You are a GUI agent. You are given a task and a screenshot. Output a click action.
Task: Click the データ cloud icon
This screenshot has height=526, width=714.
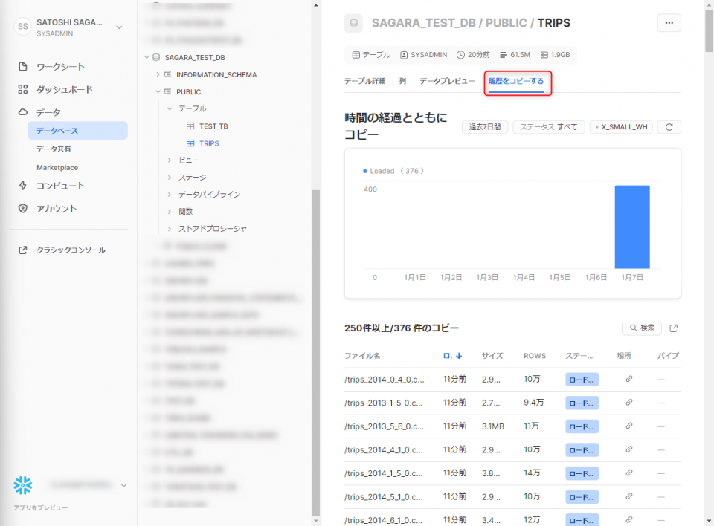[x=23, y=112]
